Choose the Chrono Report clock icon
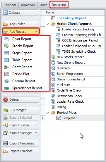 [6, 81]
